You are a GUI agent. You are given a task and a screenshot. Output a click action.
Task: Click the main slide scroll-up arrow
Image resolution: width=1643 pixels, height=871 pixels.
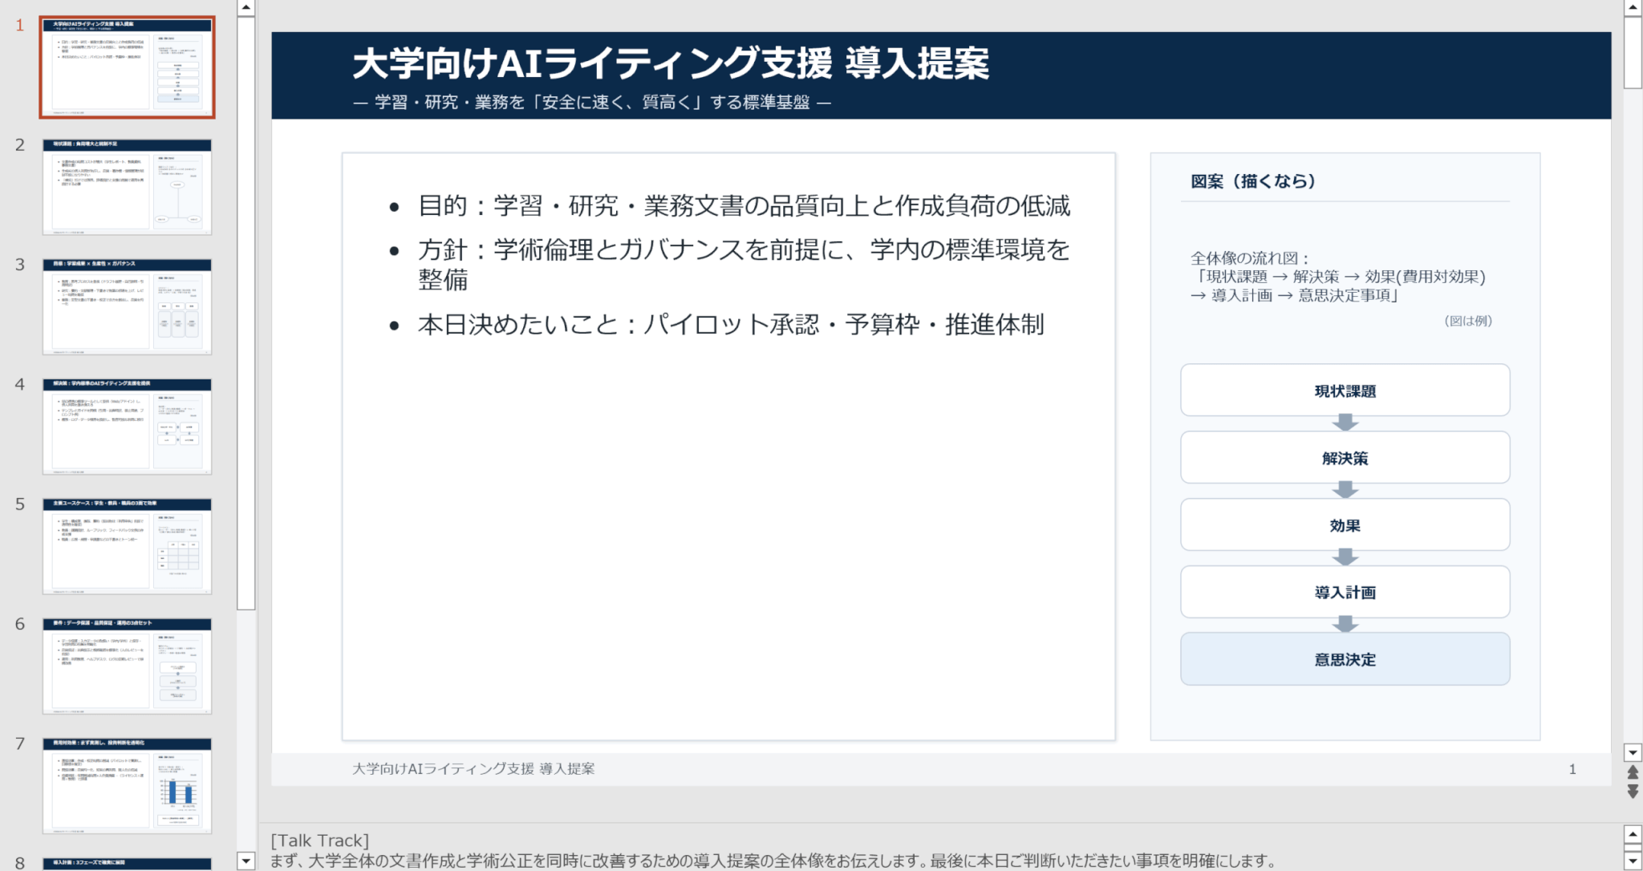coord(1633,8)
